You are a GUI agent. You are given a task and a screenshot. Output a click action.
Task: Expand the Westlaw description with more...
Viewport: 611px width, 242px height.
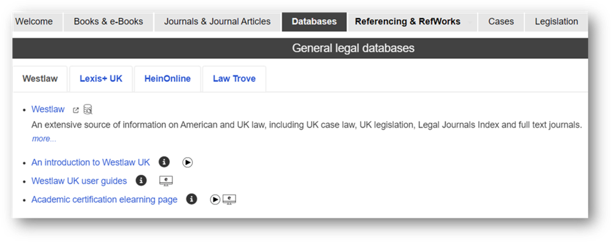coord(44,139)
